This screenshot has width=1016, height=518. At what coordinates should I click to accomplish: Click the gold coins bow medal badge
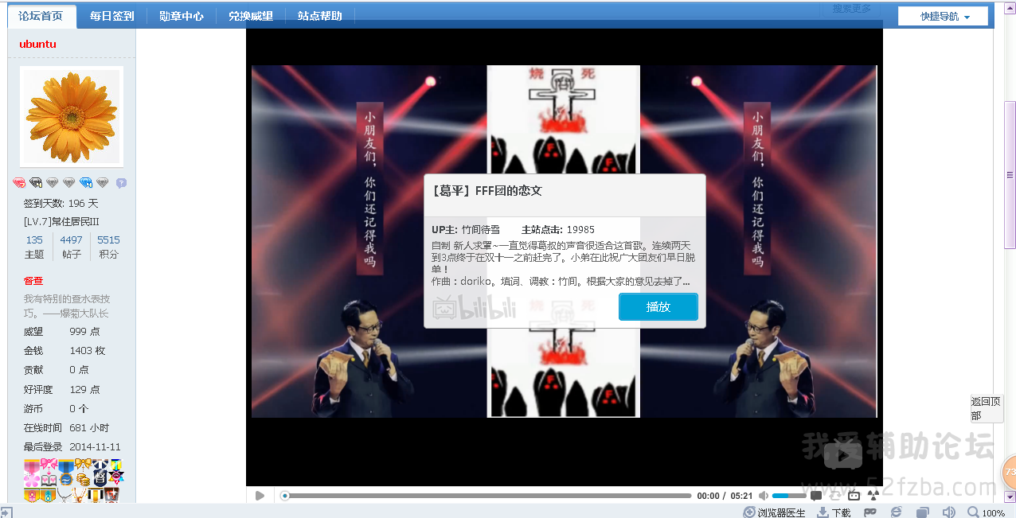83,473
